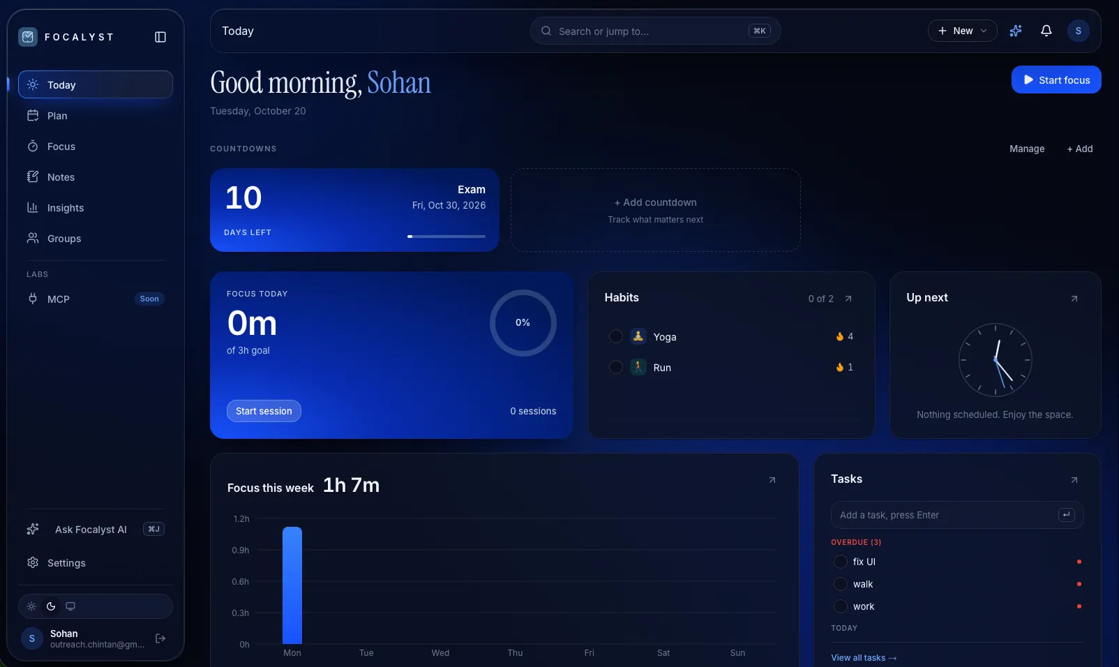Click the Insights bar chart icon
1119x667 pixels.
(x=33, y=207)
